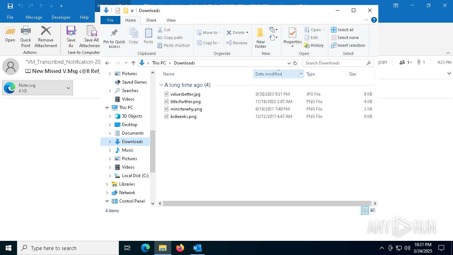453x255 pixels.
Task: Click the Cut scissors command
Action: pyautogui.click(x=164, y=30)
